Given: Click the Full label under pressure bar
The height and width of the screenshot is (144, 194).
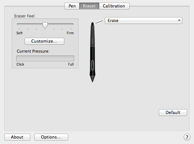Looking at the screenshot, I should (x=71, y=64).
